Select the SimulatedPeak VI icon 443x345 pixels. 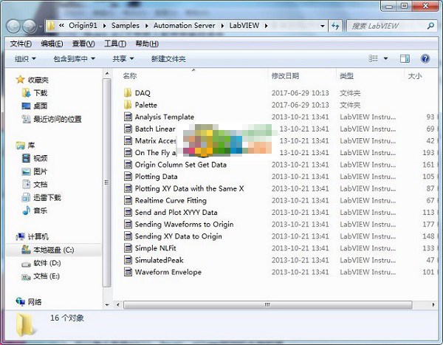pyautogui.click(x=128, y=260)
